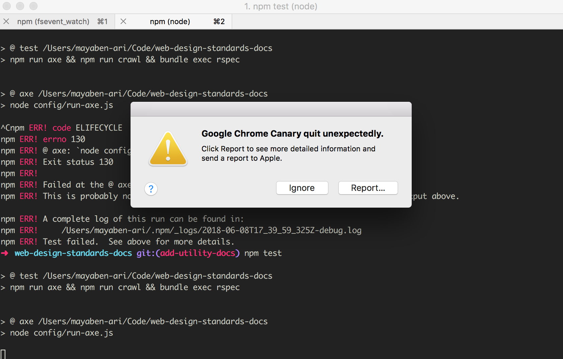Click the gray zoom window button
The image size is (563, 359).
(x=33, y=6)
